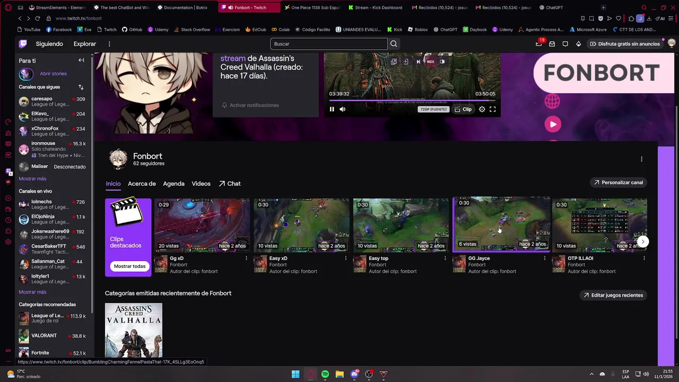
Task: Click the browser reload button
Action: tap(37, 18)
